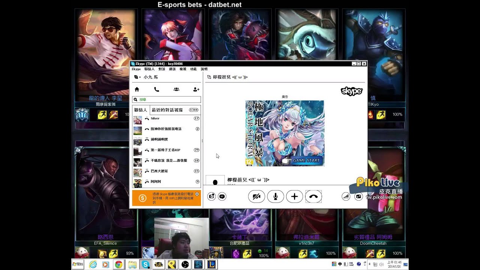Check call quality signal bars icon

point(346,196)
